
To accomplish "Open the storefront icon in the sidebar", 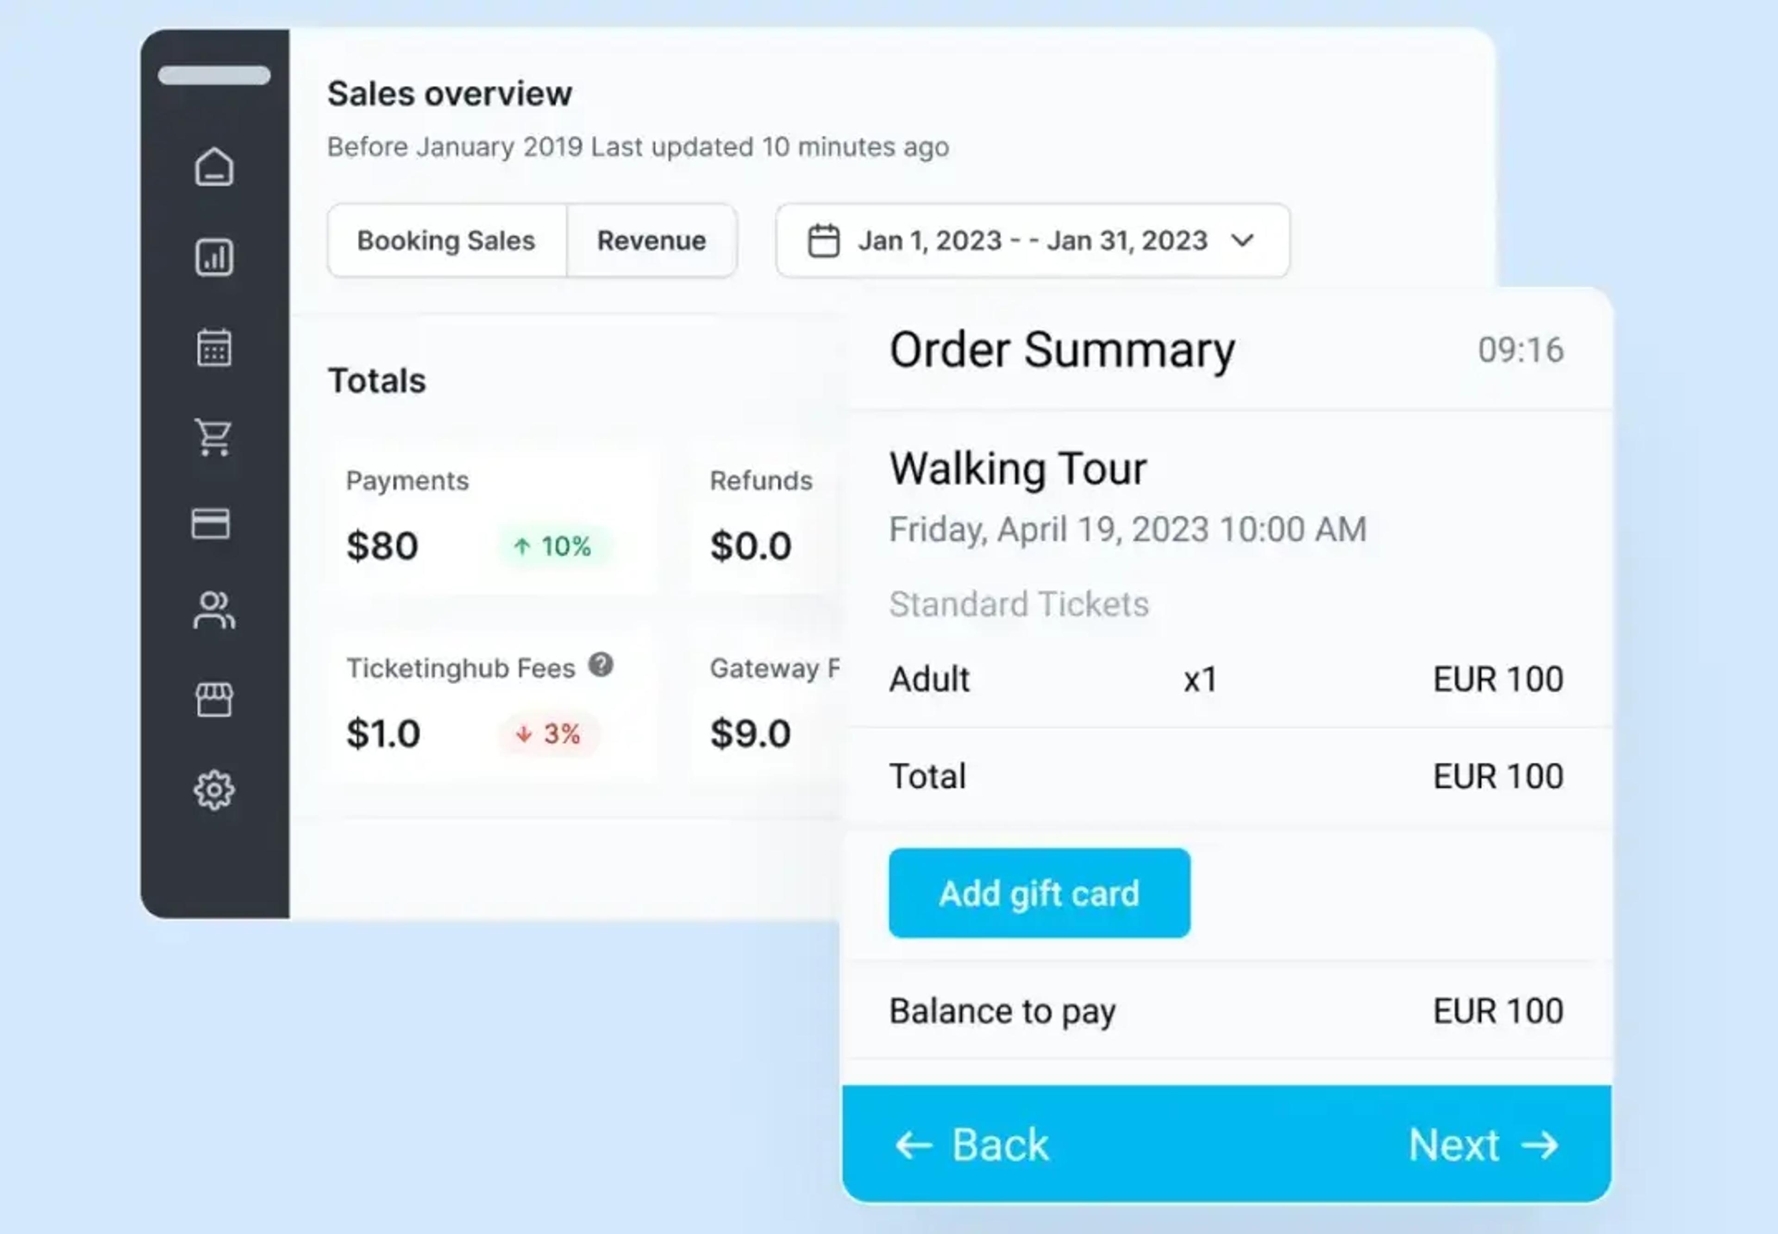I will coord(214,700).
